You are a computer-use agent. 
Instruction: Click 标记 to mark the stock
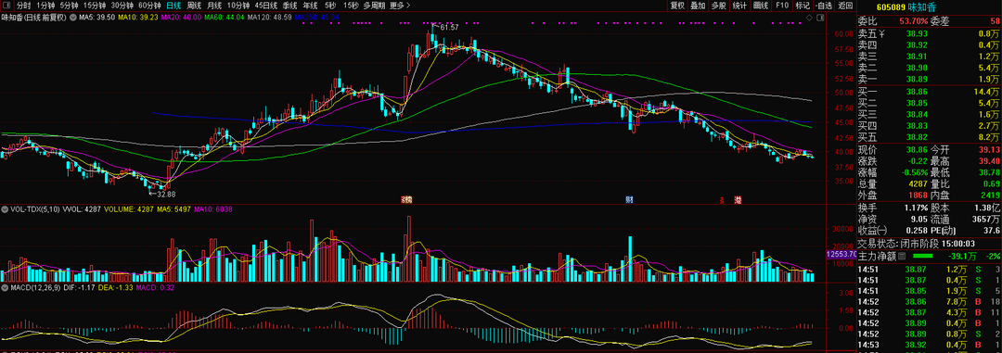[x=803, y=6]
